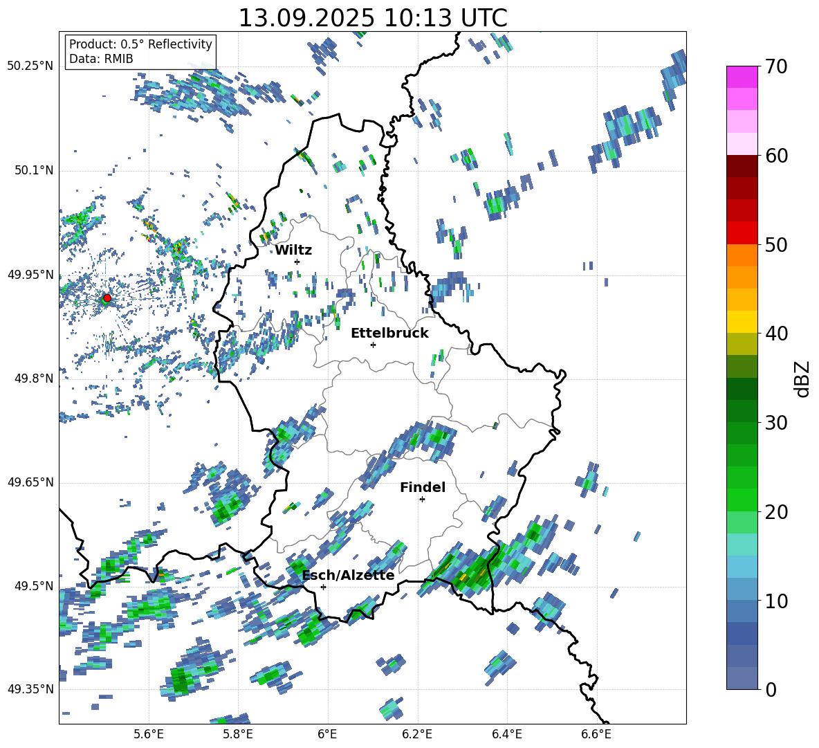The width and height of the screenshot is (819, 748).
Task: Click the red radar site marker
Action: (107, 298)
